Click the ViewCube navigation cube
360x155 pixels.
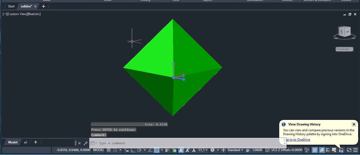click(x=345, y=32)
